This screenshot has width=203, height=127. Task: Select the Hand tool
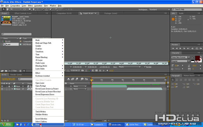coord(8,9)
